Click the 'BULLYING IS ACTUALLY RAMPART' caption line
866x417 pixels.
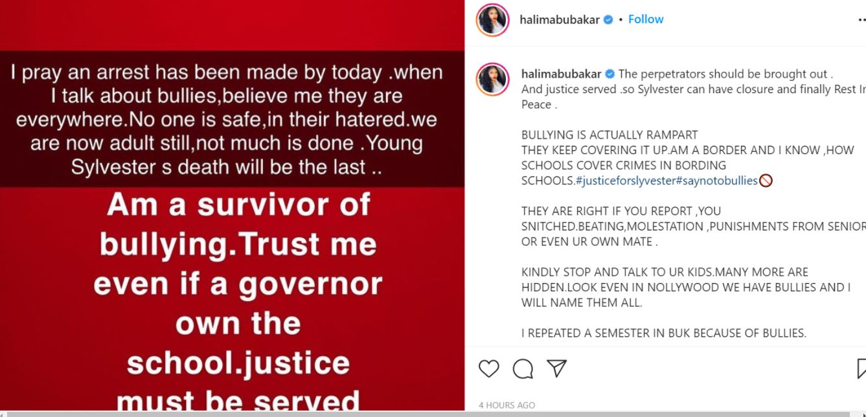[x=609, y=135]
